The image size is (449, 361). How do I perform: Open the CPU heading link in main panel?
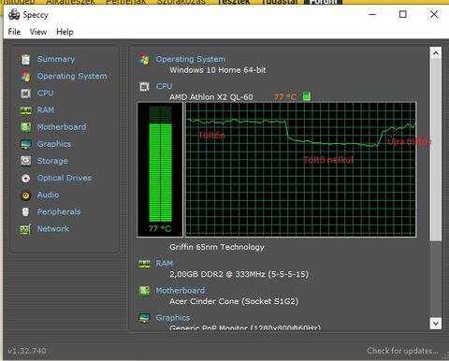(x=164, y=86)
